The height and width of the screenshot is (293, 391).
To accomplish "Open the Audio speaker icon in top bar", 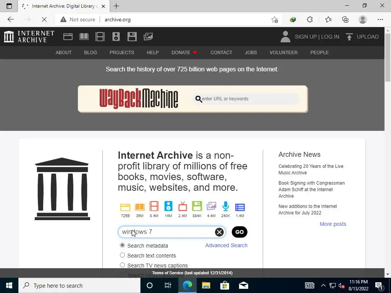I will tap(116, 37).
